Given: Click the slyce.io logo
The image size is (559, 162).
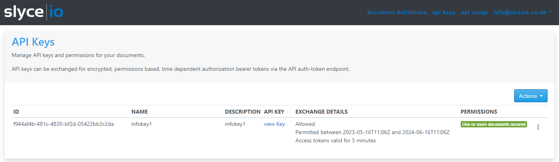Looking at the screenshot, I should coord(33,12).
